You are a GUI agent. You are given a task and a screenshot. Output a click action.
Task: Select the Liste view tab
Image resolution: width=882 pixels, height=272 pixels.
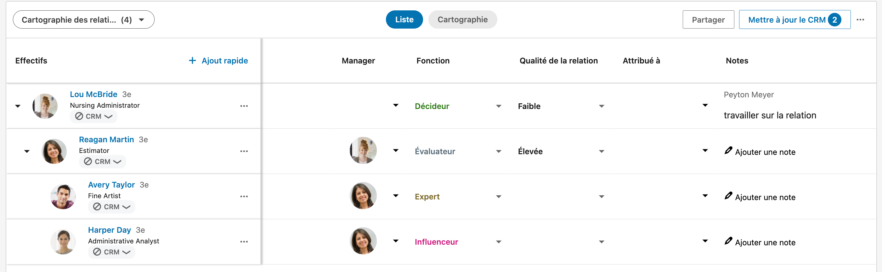(x=404, y=19)
